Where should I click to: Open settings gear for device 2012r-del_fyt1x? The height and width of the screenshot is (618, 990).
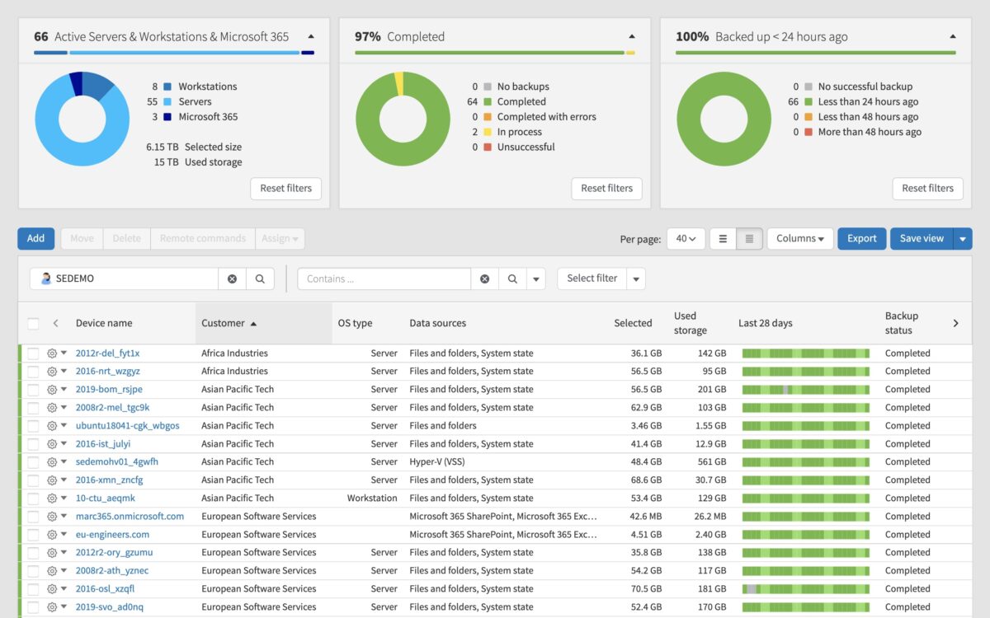[x=51, y=353]
